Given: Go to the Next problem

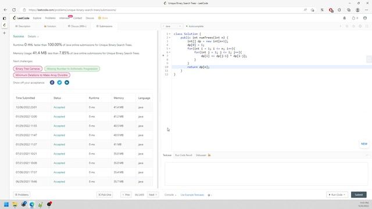Looking at the screenshot, I should pos(153,195).
